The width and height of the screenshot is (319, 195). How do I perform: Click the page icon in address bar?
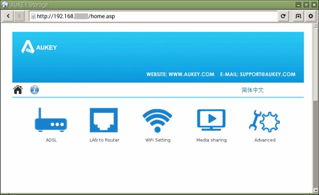(33, 16)
